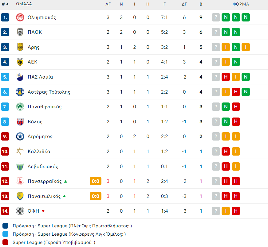This screenshot has height=247, width=268.
Task: Click the ΟΦΗ club badge
Action: click(20, 211)
